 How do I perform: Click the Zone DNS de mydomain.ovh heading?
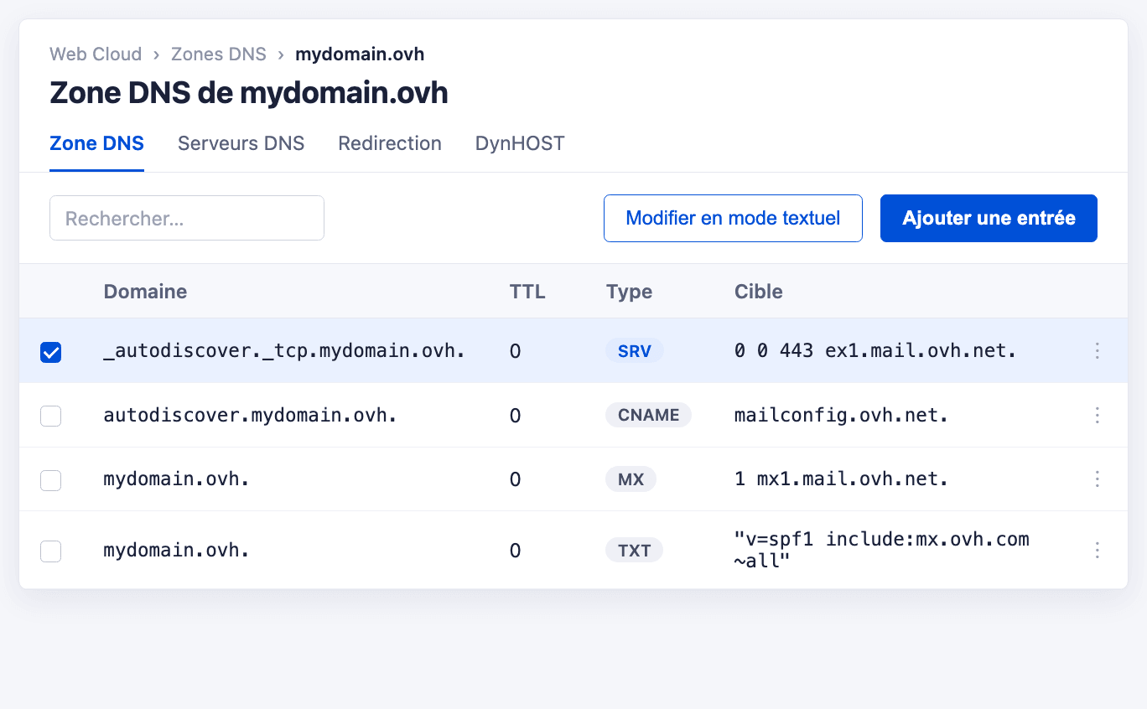[249, 93]
